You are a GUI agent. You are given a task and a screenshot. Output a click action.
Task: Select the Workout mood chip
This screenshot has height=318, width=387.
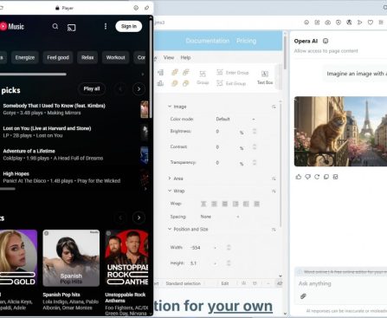[x=115, y=57]
